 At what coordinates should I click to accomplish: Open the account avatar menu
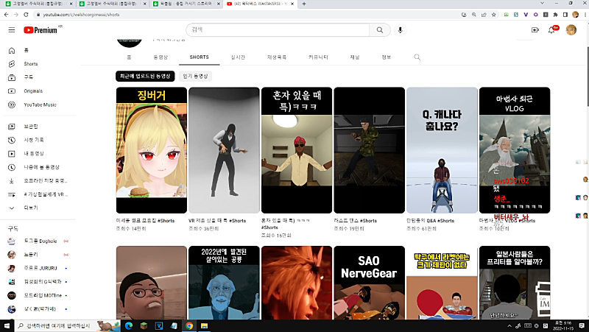tap(573, 30)
